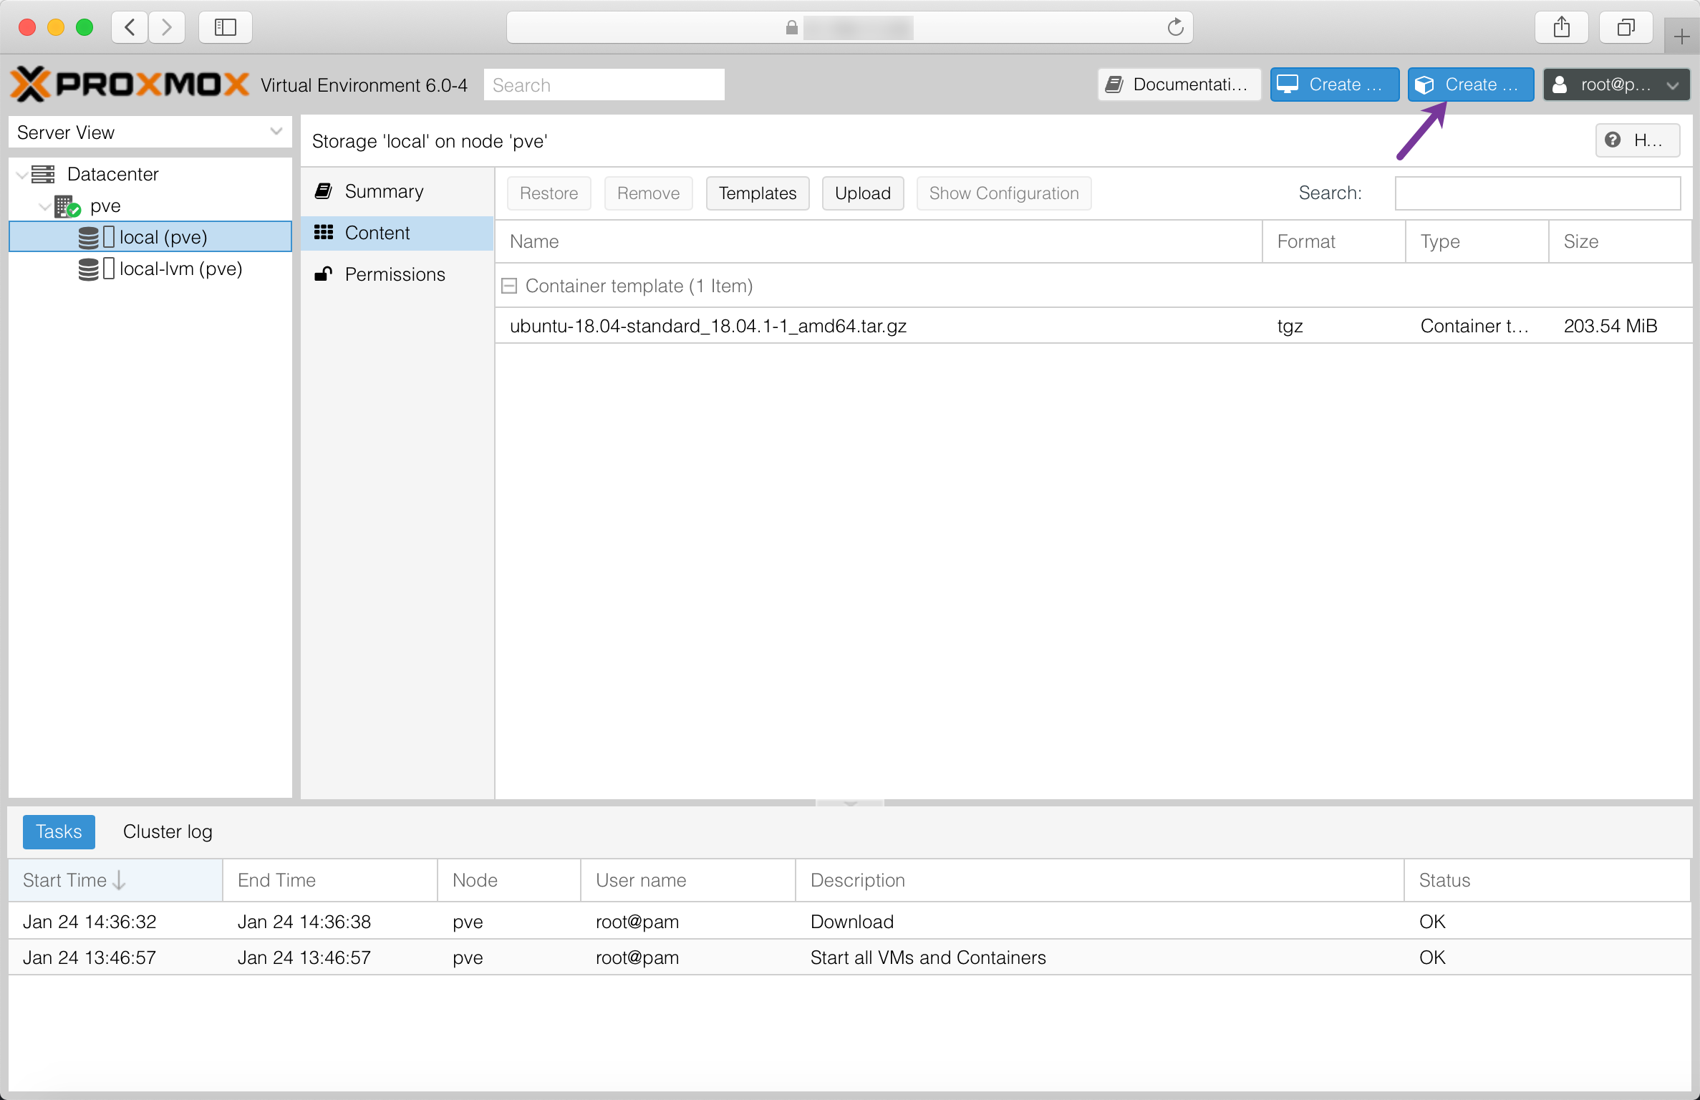Click the Create VM monitor icon button

point(1333,85)
